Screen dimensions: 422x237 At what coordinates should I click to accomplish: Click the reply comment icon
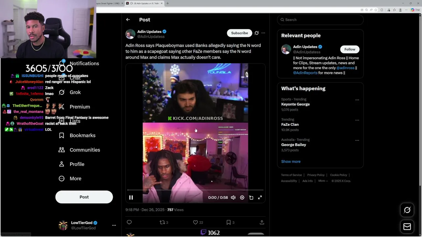click(129, 223)
